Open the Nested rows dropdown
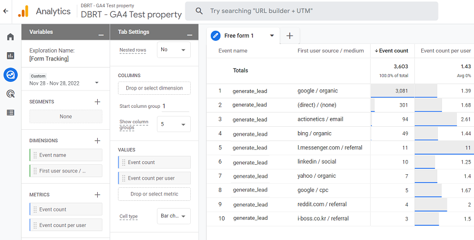 pyautogui.click(x=174, y=50)
